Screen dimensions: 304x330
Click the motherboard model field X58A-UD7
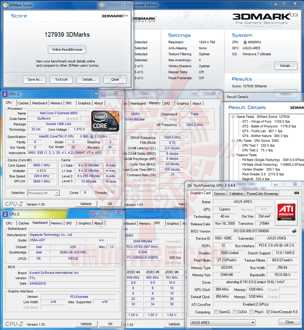click(x=57, y=240)
